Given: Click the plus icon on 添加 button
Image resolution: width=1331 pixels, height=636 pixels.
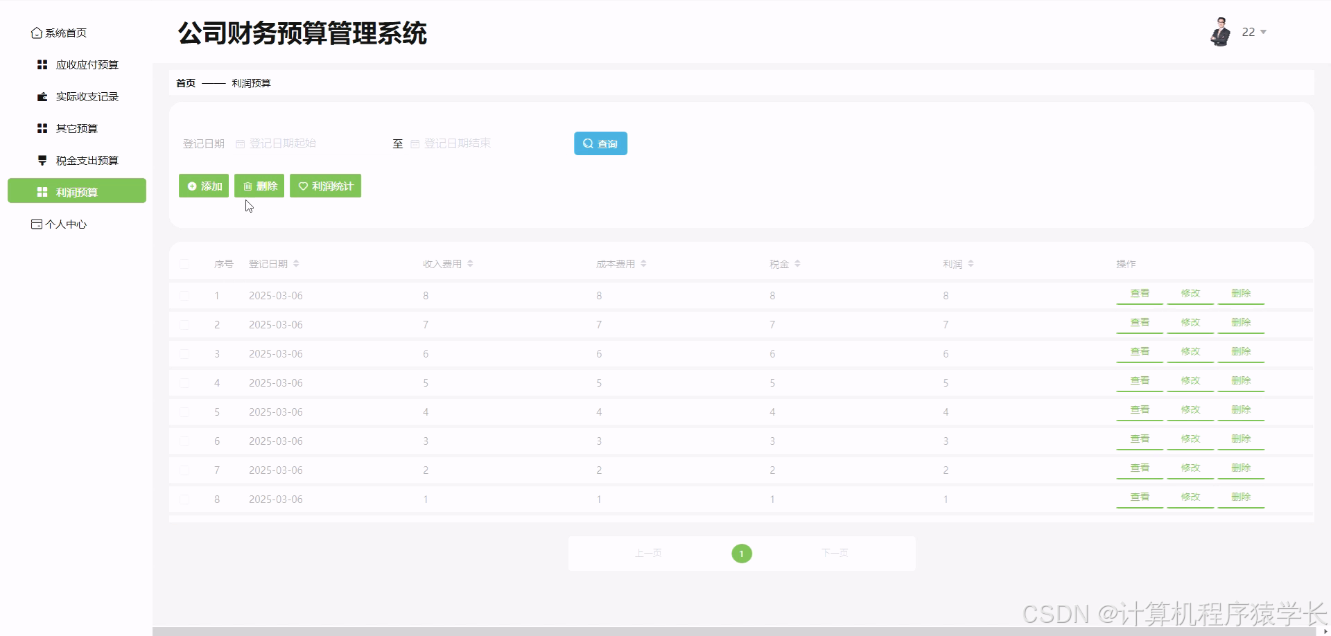Looking at the screenshot, I should point(191,186).
